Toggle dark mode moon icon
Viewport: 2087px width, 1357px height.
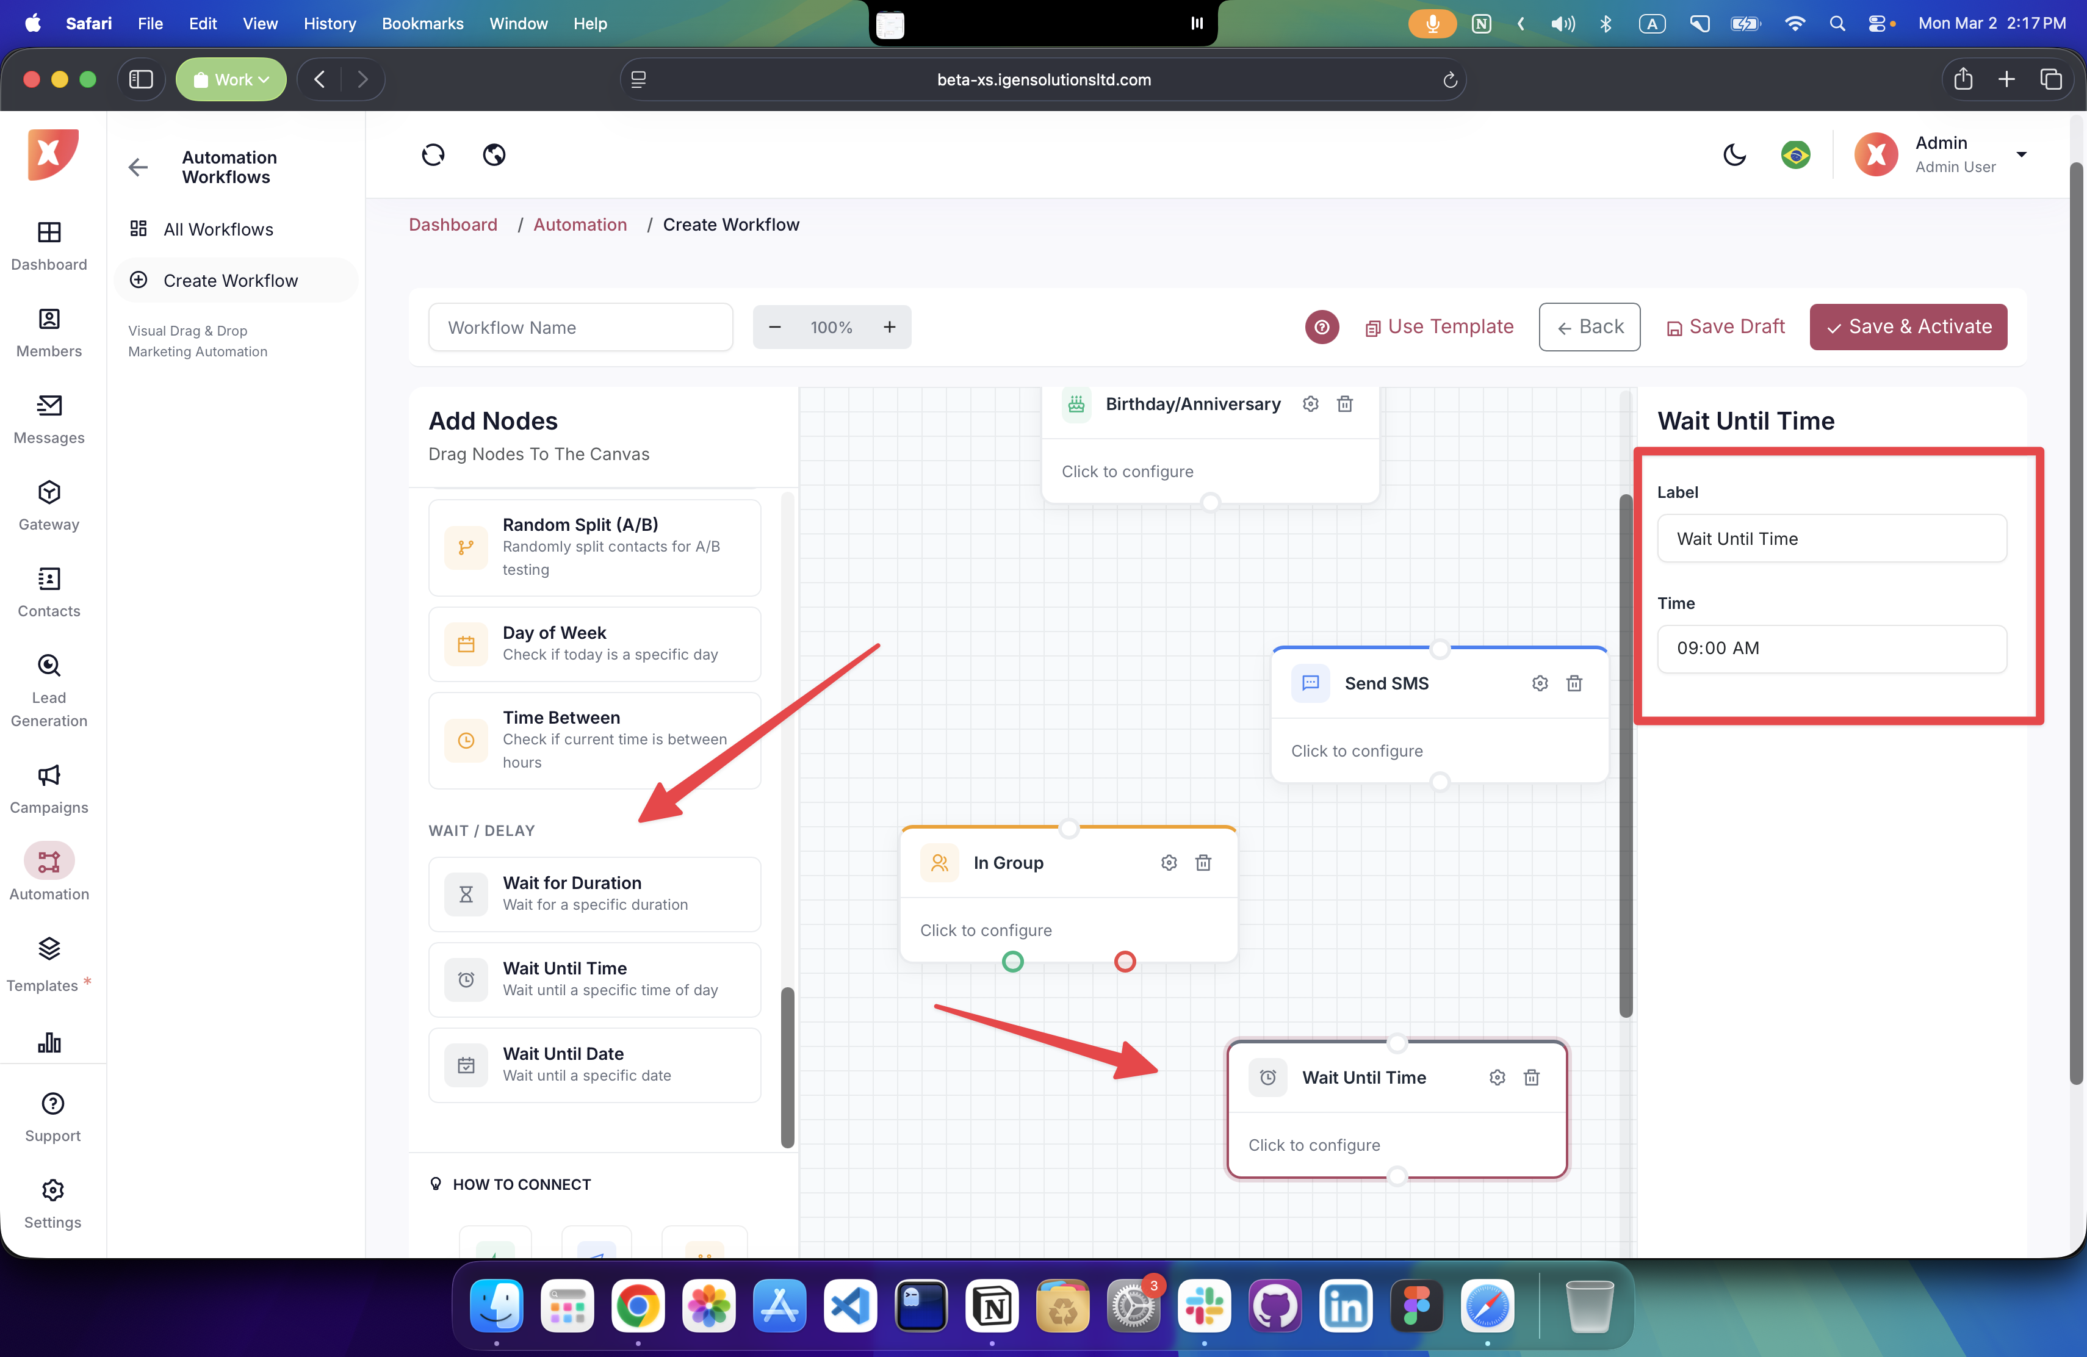pyautogui.click(x=1734, y=155)
